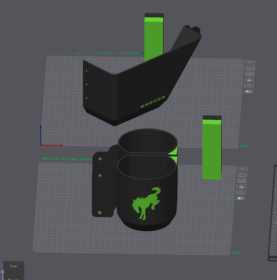The image size is (277, 280).
Task: Open plate 04 settings gear icon
Action: click(x=241, y=192)
